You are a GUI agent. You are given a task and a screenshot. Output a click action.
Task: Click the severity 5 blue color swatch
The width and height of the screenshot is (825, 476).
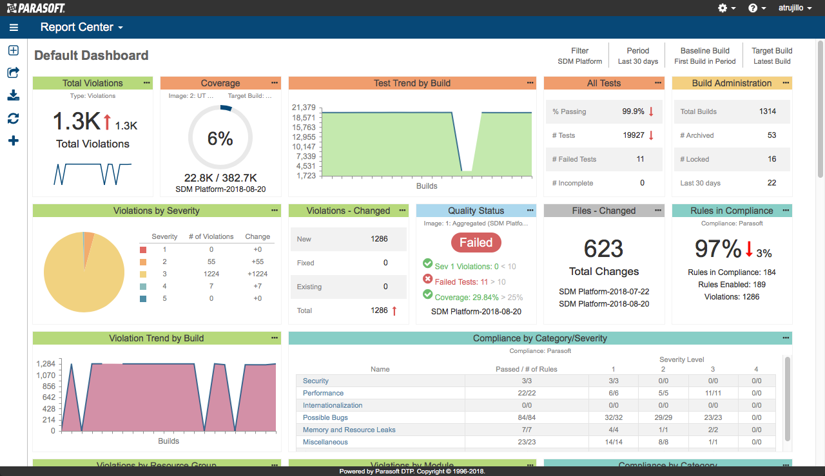coord(143,298)
